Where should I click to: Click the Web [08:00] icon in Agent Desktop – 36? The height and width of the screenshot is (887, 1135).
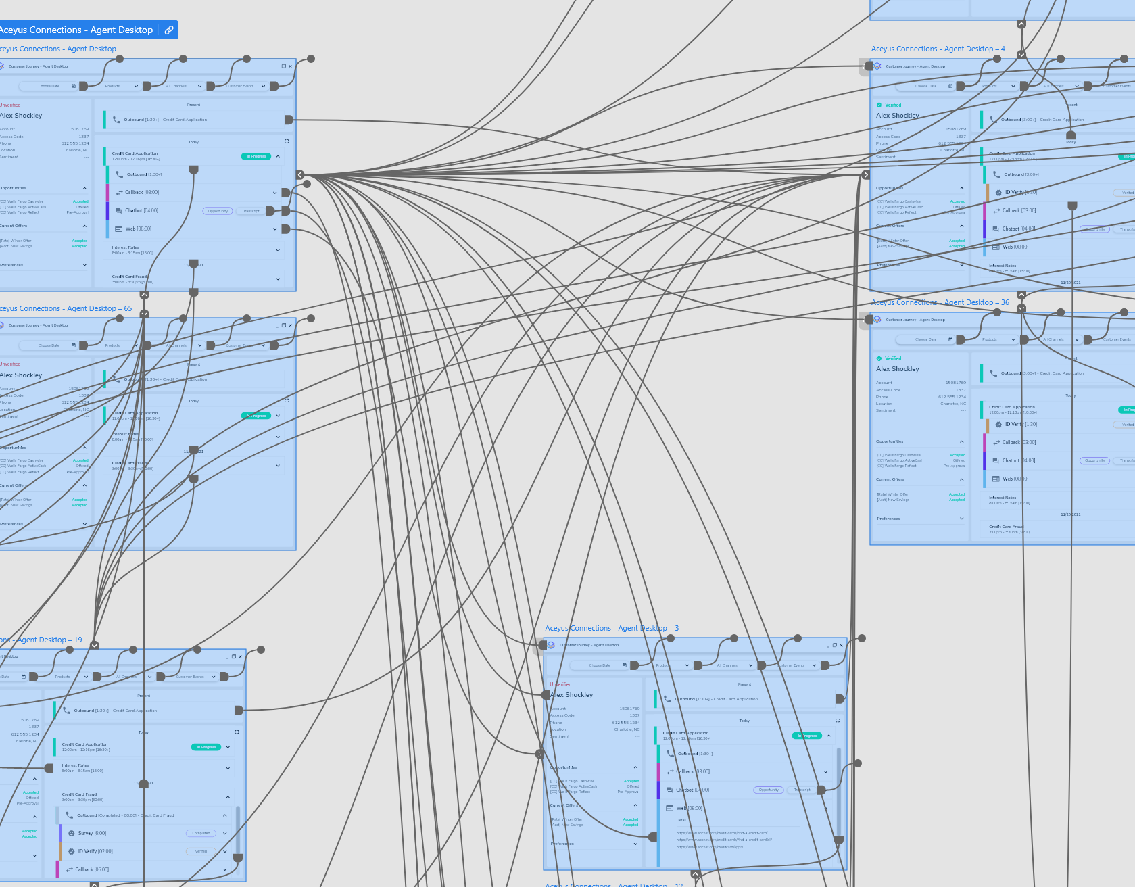(x=996, y=479)
